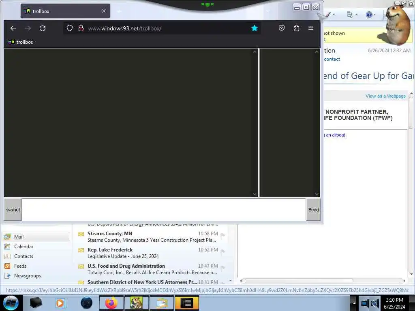This screenshot has height=311, width=415.
Task: Open the Firefox hamburger menu
Action: point(311,28)
